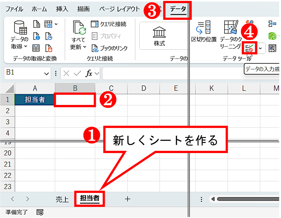
Task: Expand the Name Box dropdown arrow
Action: pos(47,74)
